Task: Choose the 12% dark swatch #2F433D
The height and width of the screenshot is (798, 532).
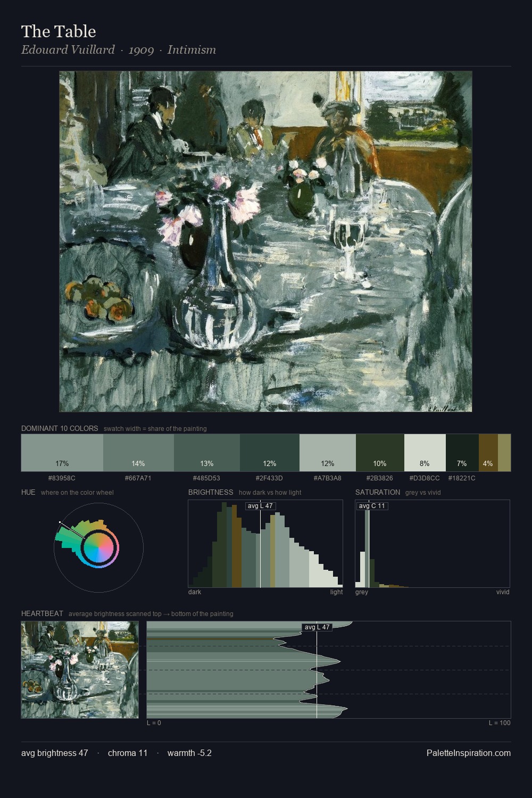Action: click(270, 453)
